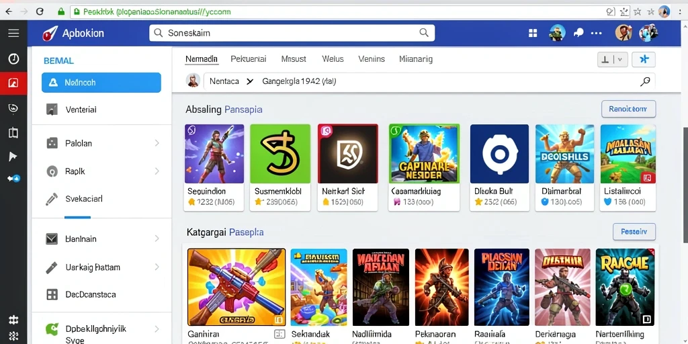Open the three-dots more menu in the header
Screen dimensions: 688x344
(x=597, y=33)
